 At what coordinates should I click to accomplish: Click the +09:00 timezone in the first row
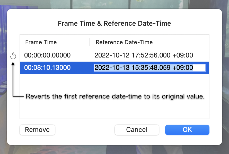coord(183,55)
